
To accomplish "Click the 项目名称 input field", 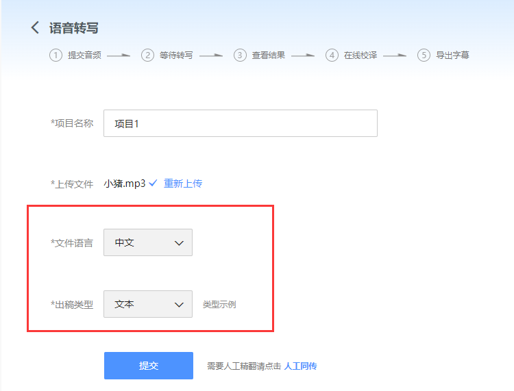I will click(240, 123).
